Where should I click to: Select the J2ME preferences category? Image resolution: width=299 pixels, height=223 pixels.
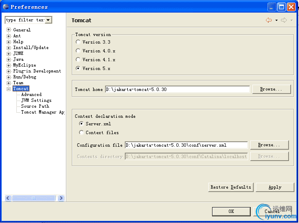tap(18, 54)
